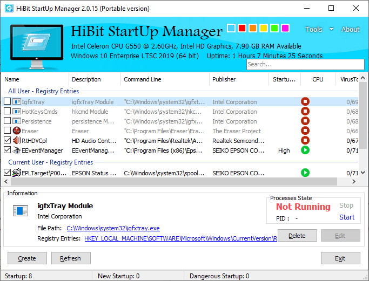Enable the HotKeysCmds startup checkbox
369x281 pixels.
coord(8,111)
